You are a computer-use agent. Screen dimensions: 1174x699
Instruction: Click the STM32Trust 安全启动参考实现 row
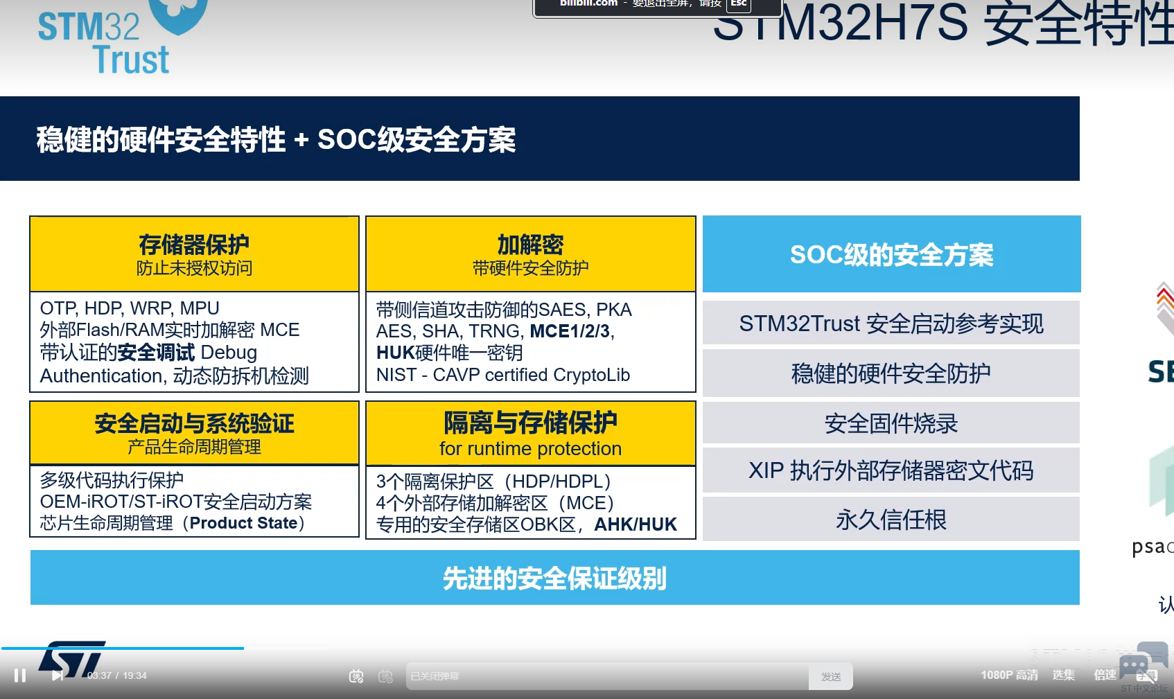click(891, 323)
